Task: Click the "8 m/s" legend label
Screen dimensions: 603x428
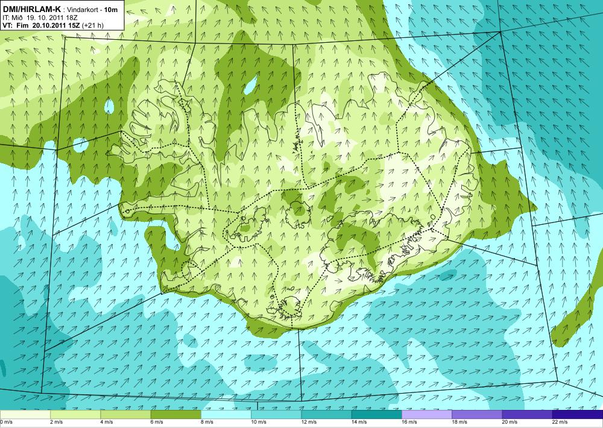Action: point(207,422)
